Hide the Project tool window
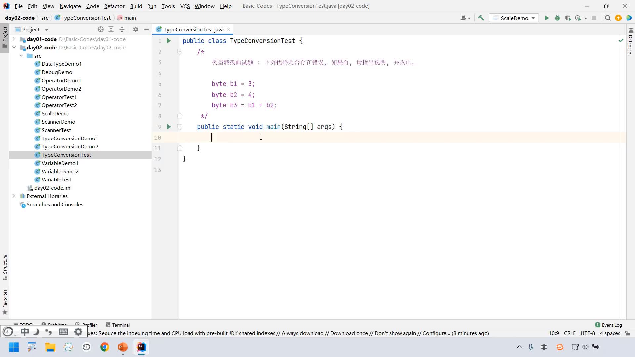635x357 pixels. (x=147, y=29)
